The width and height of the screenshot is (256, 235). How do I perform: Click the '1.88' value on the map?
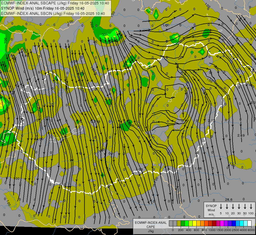click(x=25, y=56)
